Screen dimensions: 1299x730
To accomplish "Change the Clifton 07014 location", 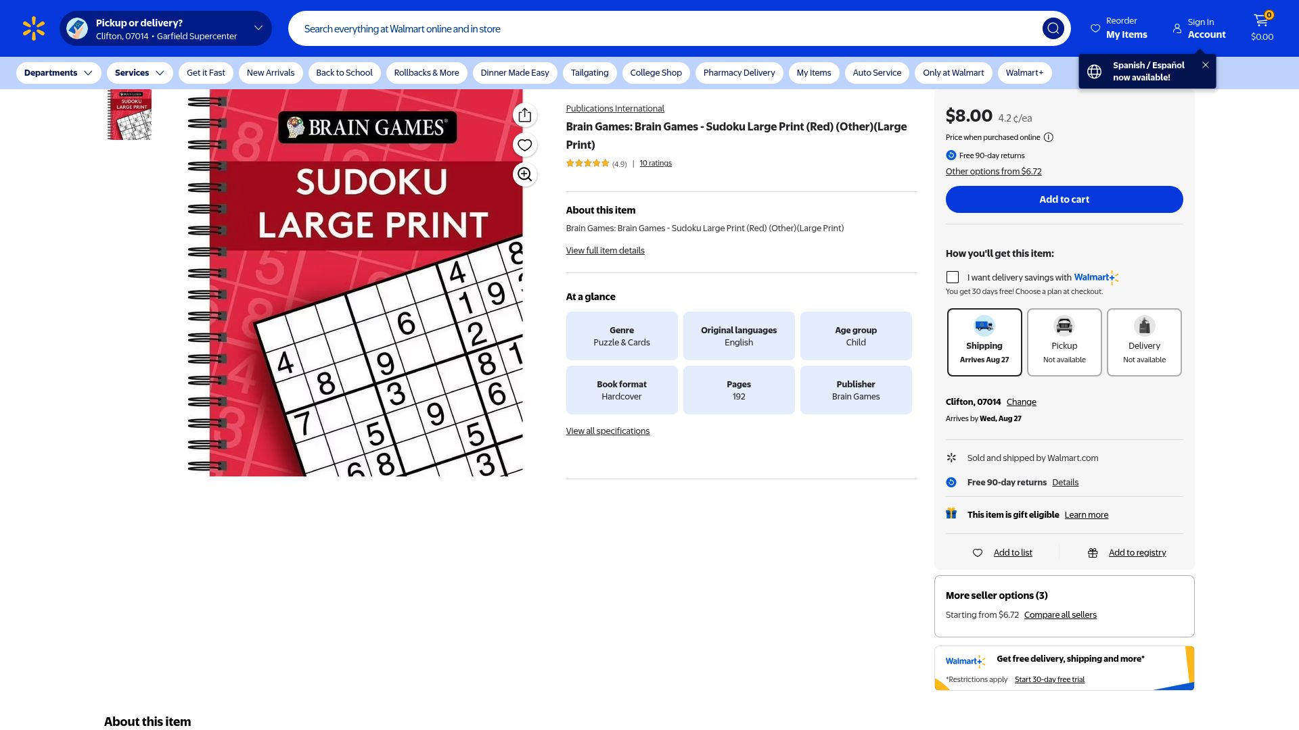I will [x=1021, y=402].
